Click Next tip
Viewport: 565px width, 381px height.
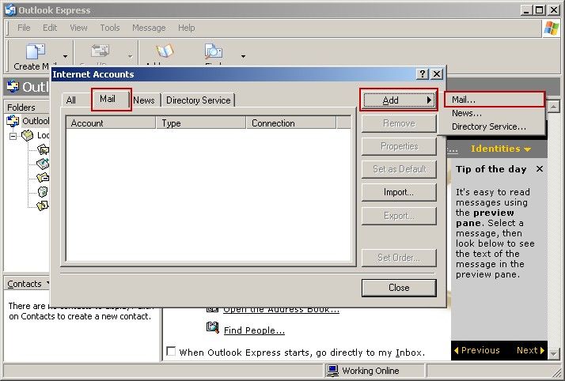pyautogui.click(x=530, y=350)
